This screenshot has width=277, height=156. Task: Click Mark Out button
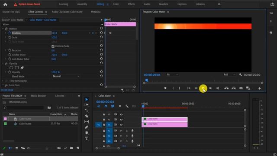(179, 88)
